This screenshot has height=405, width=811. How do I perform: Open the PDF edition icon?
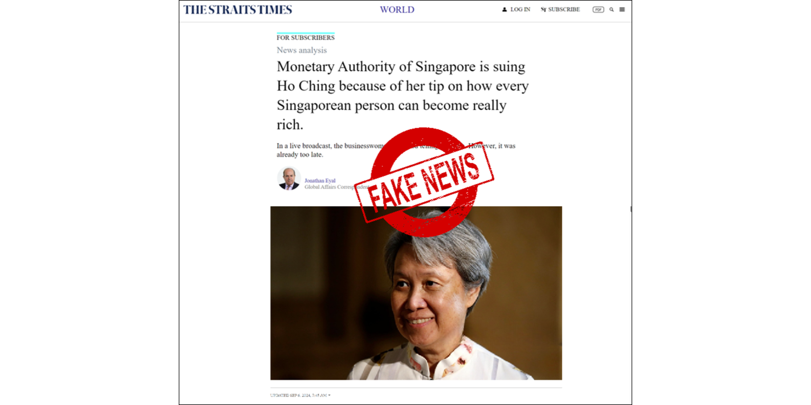coord(598,9)
